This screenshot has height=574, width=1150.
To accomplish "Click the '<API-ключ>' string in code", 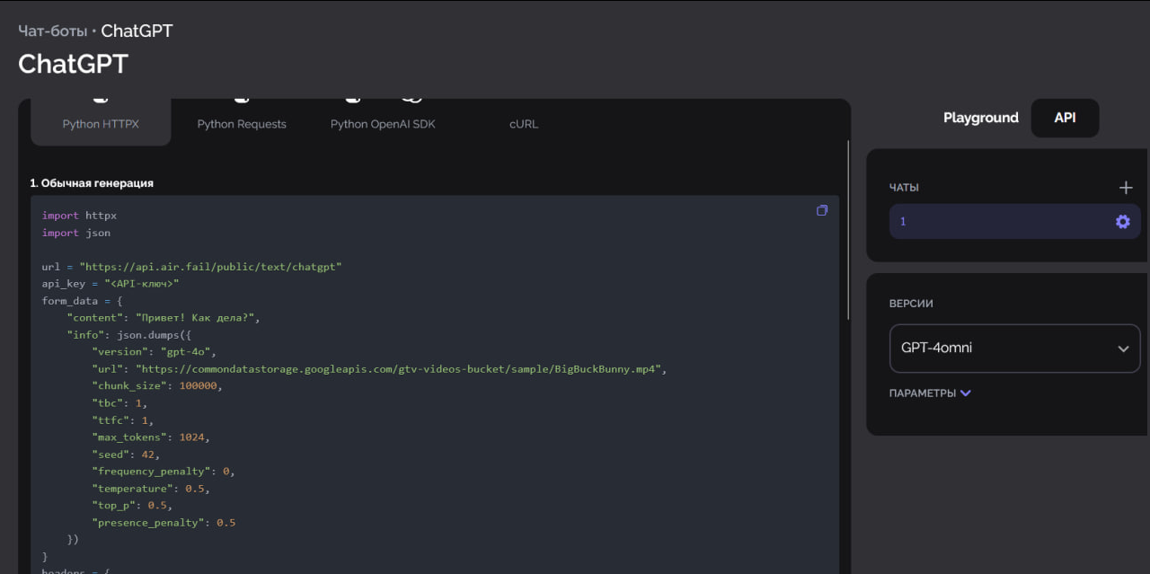I will [x=142, y=284].
